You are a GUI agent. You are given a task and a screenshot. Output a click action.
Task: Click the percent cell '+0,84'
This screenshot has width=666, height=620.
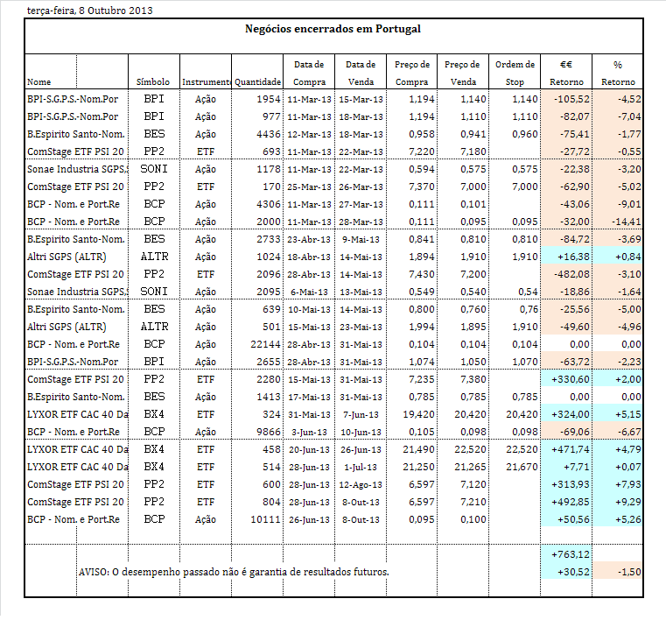pos(628,257)
